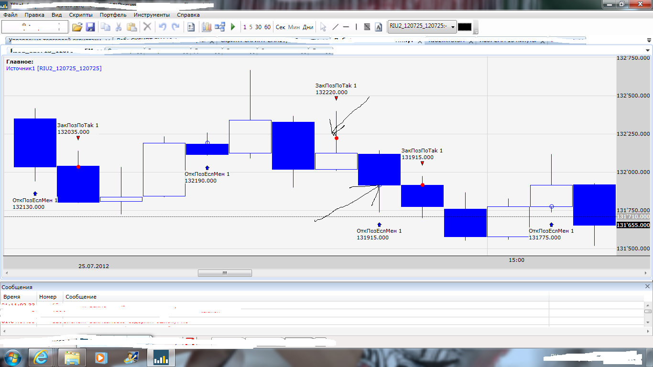Click the Open file folder icon
The width and height of the screenshot is (653, 367).
pyautogui.click(x=77, y=27)
